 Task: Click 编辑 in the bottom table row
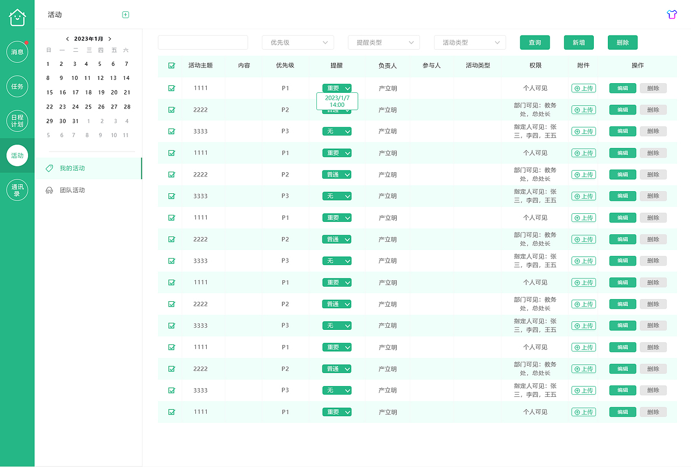coord(623,412)
